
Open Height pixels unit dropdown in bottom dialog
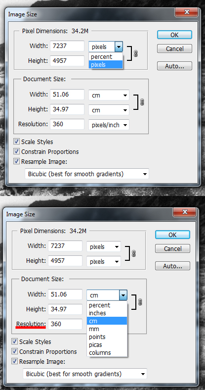104,261
